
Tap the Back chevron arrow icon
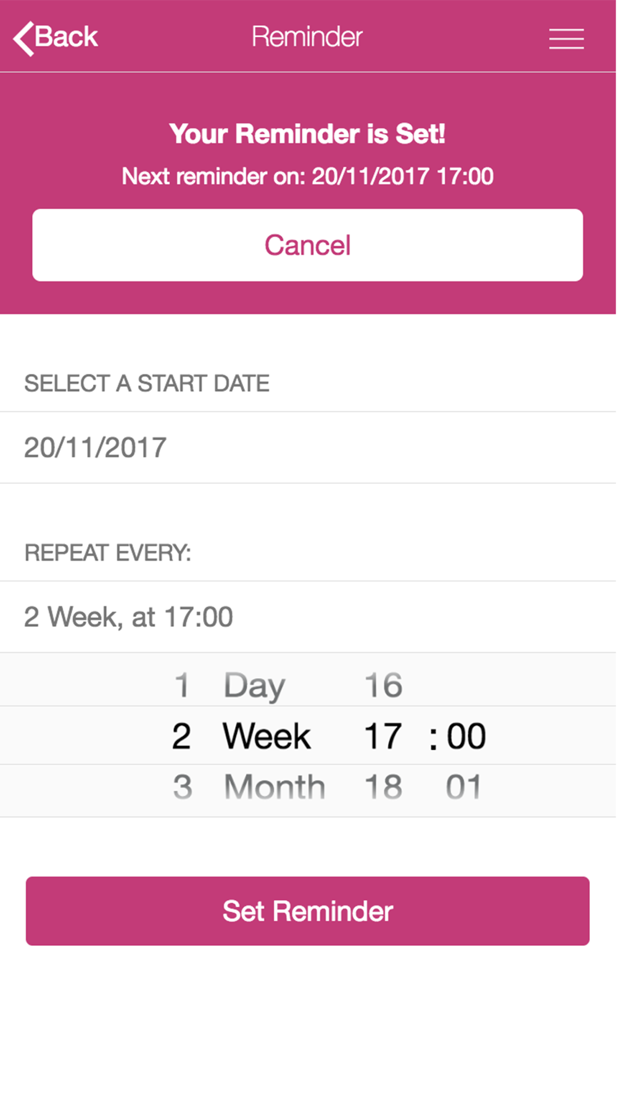click(23, 38)
